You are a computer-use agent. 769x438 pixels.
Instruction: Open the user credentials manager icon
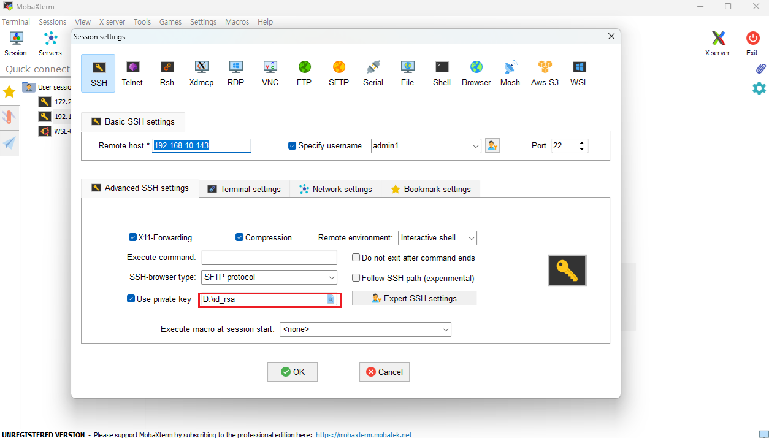pyautogui.click(x=492, y=146)
